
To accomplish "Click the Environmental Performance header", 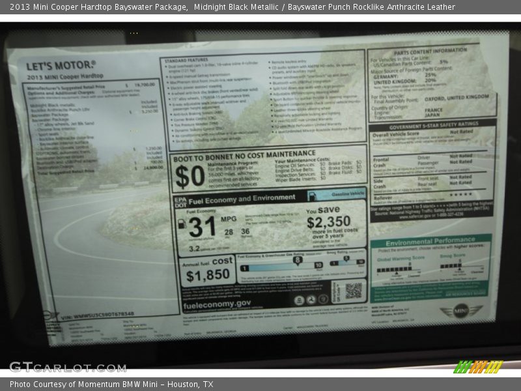I will coord(430,242).
